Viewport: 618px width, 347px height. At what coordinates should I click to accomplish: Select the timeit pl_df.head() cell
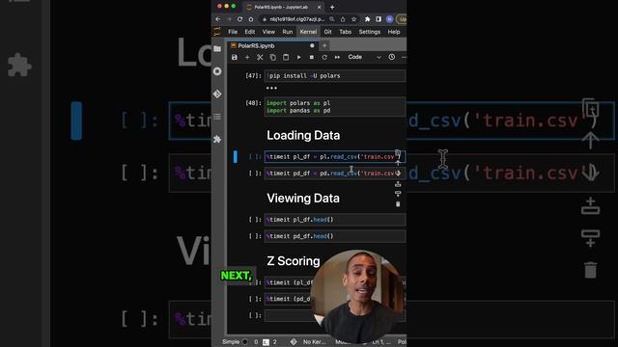point(335,220)
